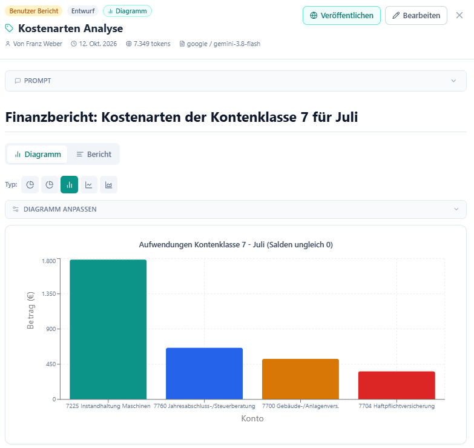Click the clock icon before the date
Screen dimensions: 474x448
(74, 44)
